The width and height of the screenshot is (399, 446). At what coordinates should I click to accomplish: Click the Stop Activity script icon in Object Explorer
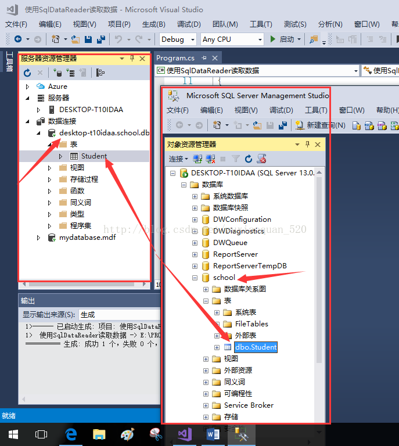click(x=261, y=159)
